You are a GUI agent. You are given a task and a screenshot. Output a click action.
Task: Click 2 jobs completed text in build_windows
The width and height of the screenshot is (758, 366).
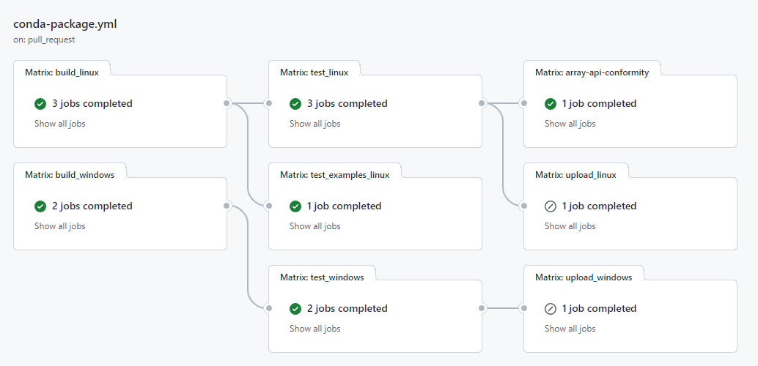[92, 206]
